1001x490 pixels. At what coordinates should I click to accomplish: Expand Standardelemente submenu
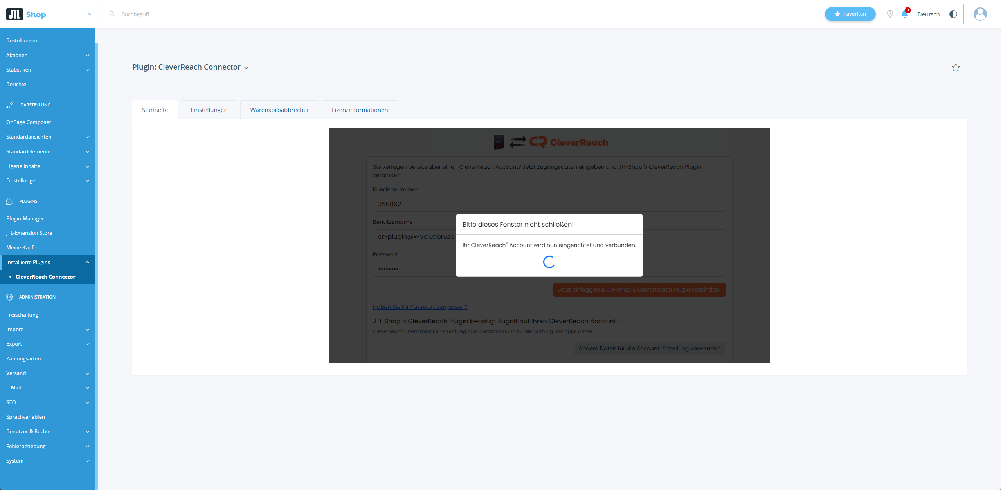[48, 151]
